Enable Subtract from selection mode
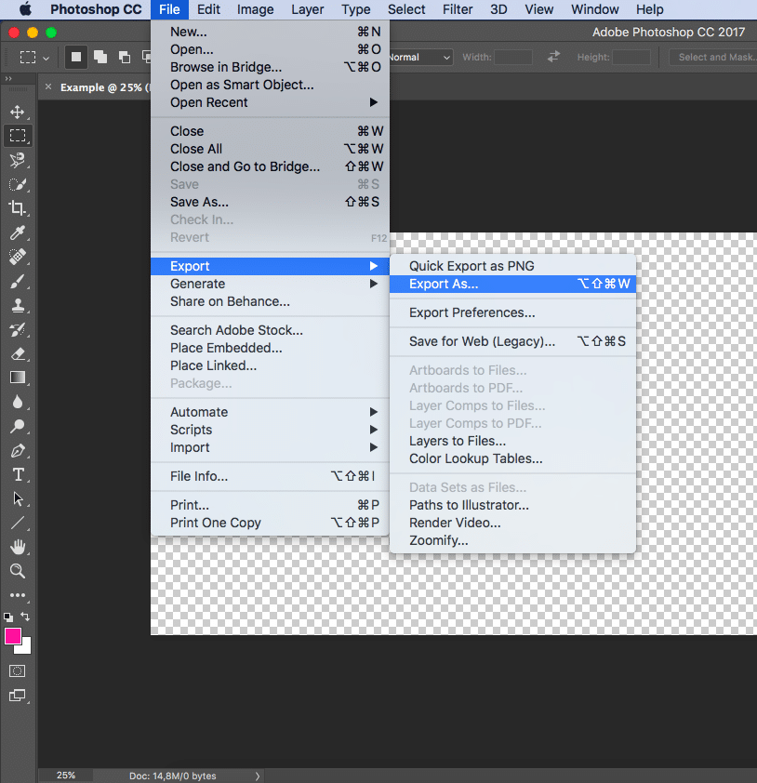Viewport: 757px width, 783px height. (x=124, y=57)
